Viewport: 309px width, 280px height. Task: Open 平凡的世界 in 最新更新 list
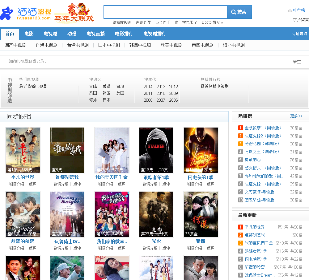(x=255, y=227)
